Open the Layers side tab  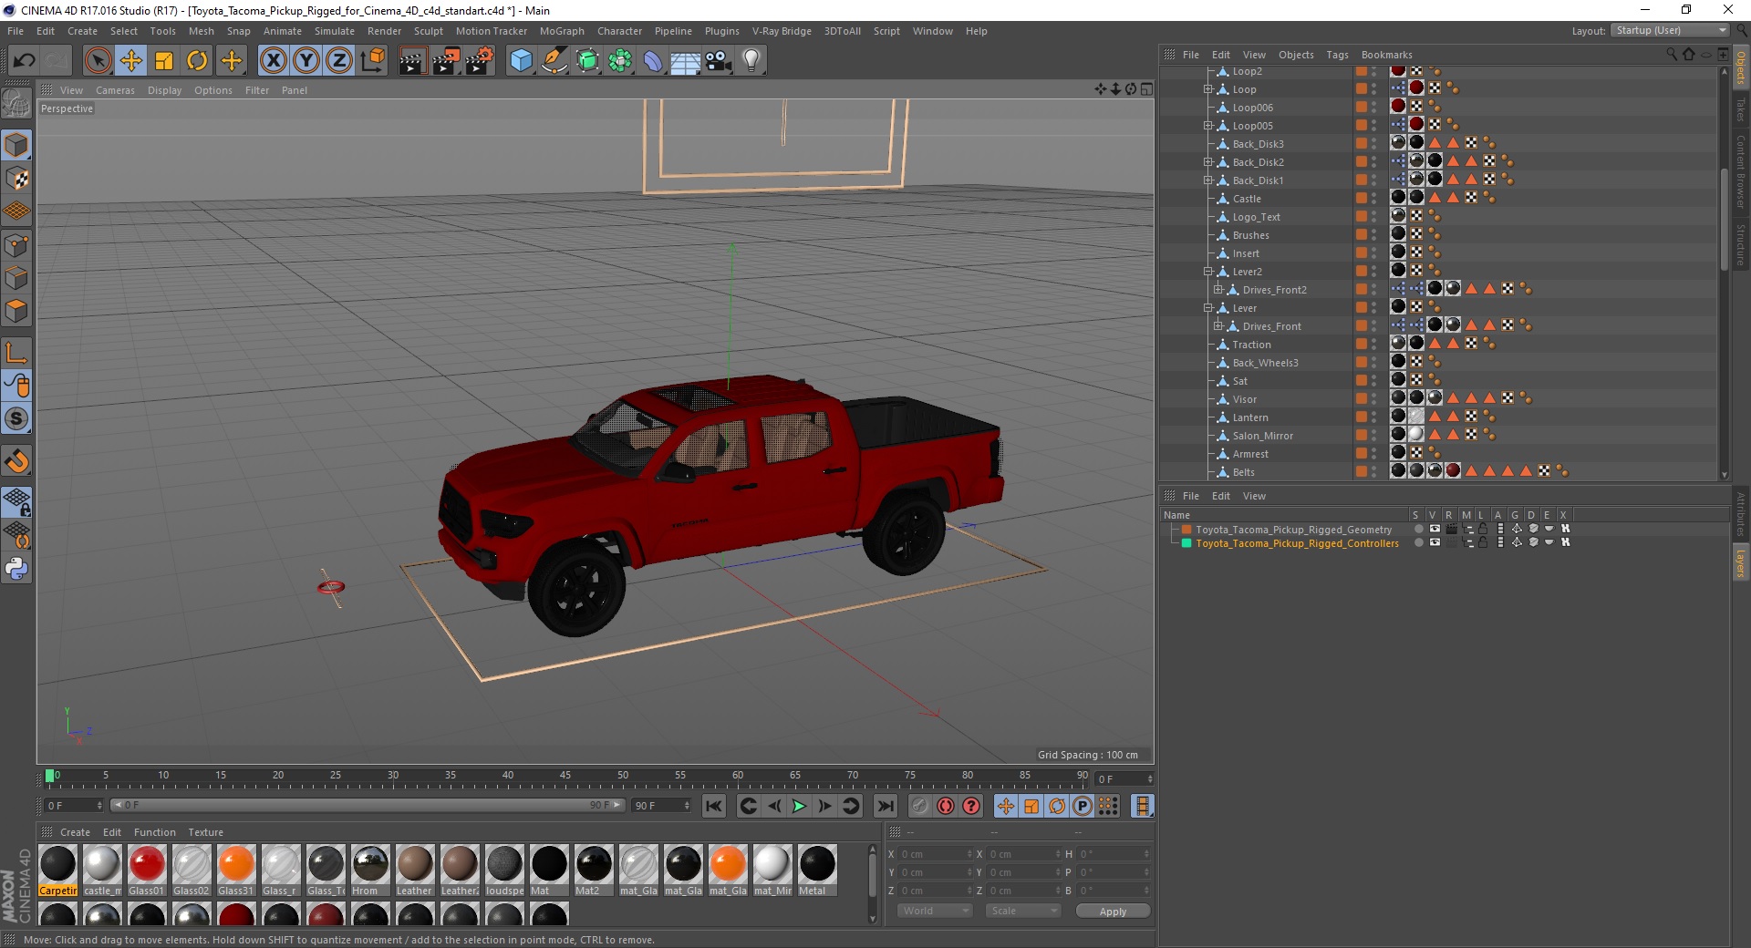(x=1740, y=562)
